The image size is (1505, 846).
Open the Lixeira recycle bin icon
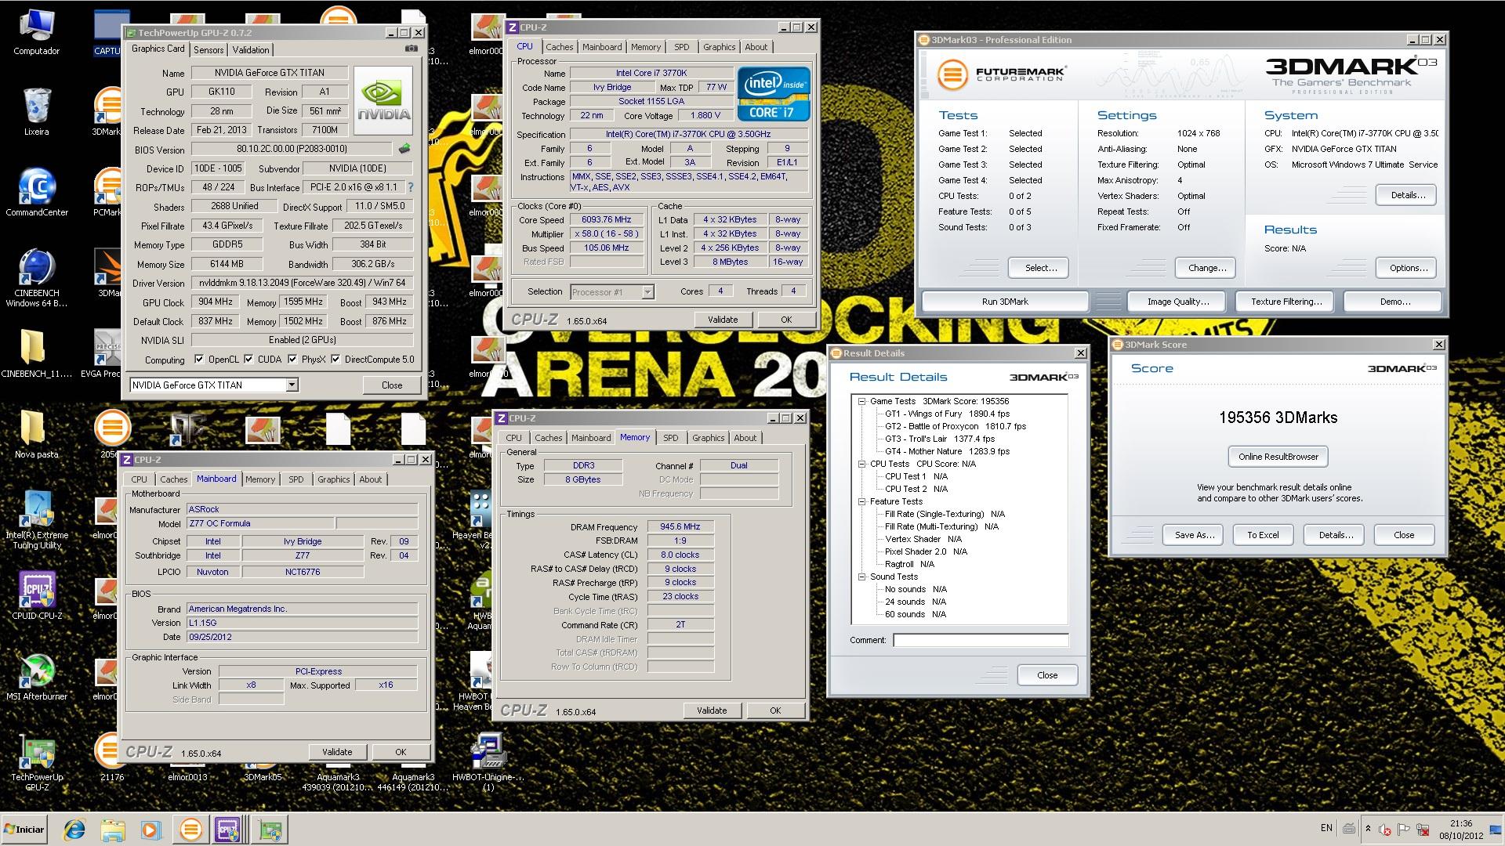pyautogui.click(x=36, y=111)
